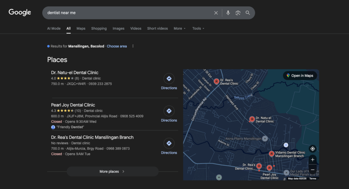Zoom in on the map
349x189 pixels.
pos(313,160)
